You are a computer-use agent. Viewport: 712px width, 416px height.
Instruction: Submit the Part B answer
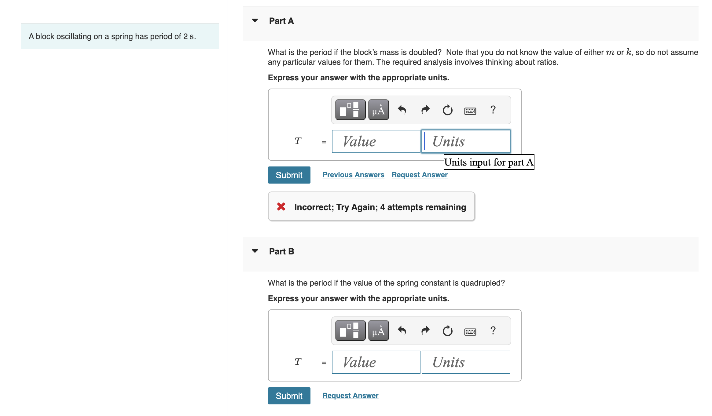(x=289, y=396)
